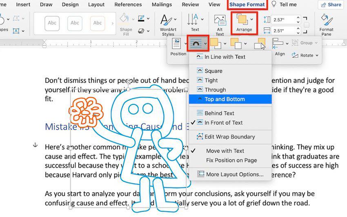Open Bring Forward dropdown arrow
Viewport: 347px width, 217px height.
(x=225, y=44)
